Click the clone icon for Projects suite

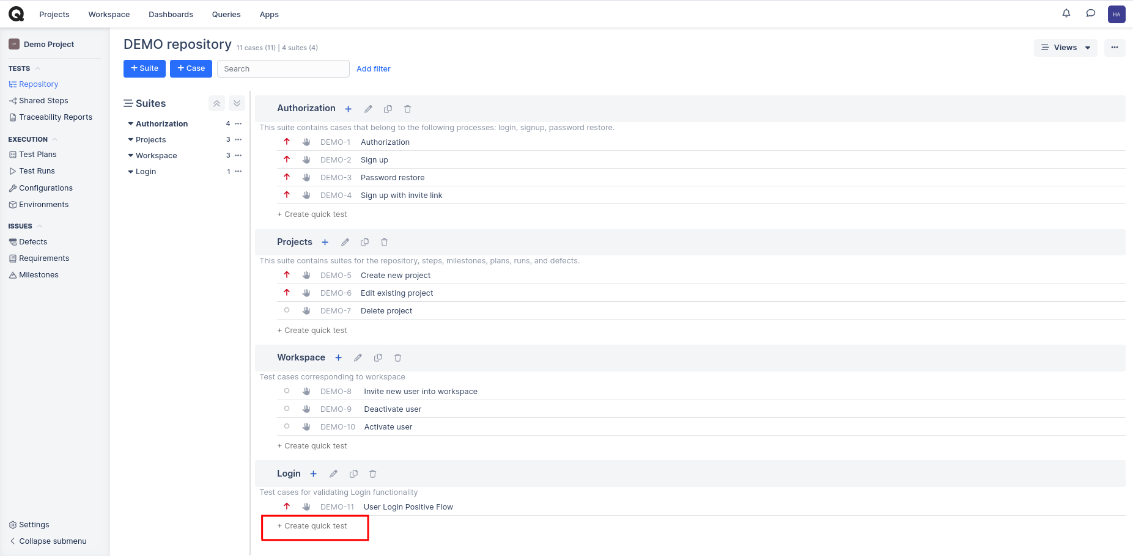point(364,243)
